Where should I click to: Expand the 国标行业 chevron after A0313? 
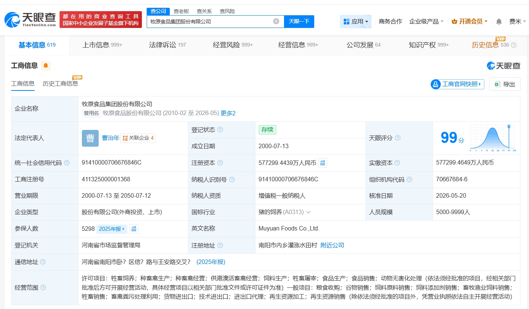[308, 212]
